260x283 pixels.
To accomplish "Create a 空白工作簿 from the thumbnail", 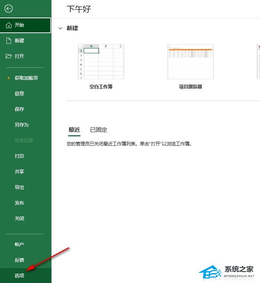I will (x=101, y=62).
